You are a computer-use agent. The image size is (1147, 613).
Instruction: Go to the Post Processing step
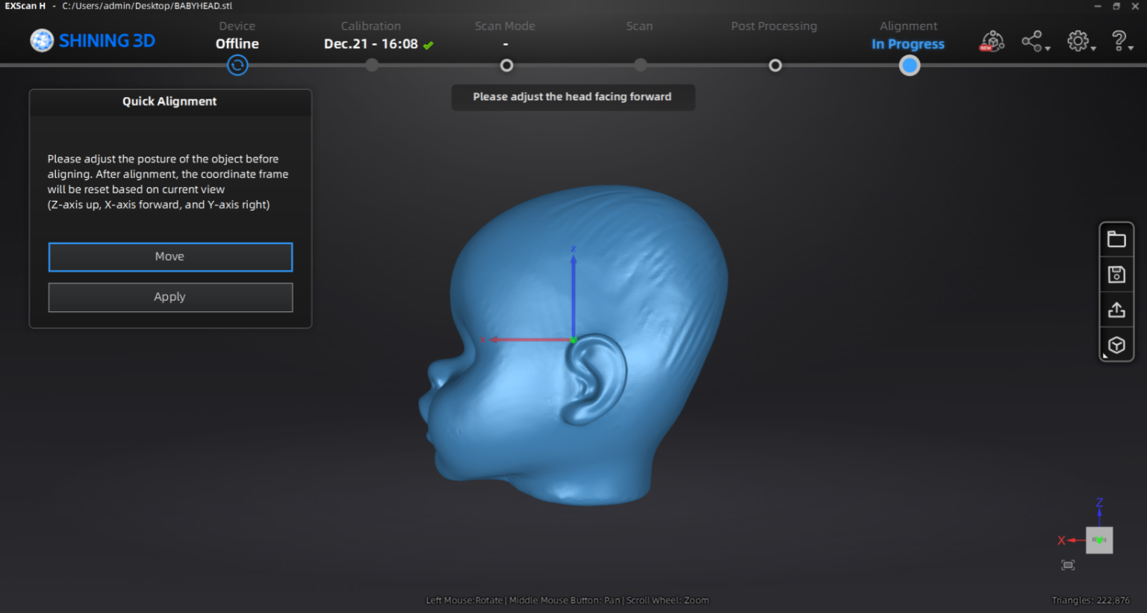[774, 25]
